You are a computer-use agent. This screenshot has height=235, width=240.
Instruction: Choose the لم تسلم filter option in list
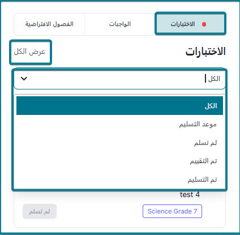click(x=119, y=143)
